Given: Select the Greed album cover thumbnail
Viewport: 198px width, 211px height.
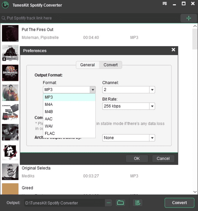Looking at the screenshot, I should 10,189.
